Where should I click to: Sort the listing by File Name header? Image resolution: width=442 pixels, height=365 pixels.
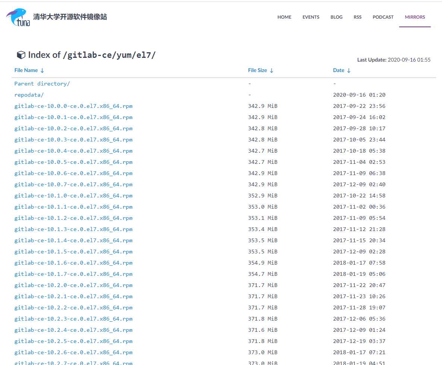[x=26, y=70]
